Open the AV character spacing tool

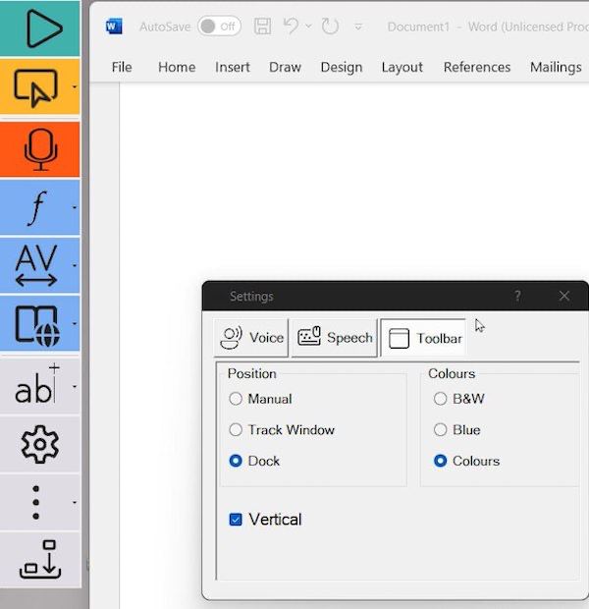[36, 265]
